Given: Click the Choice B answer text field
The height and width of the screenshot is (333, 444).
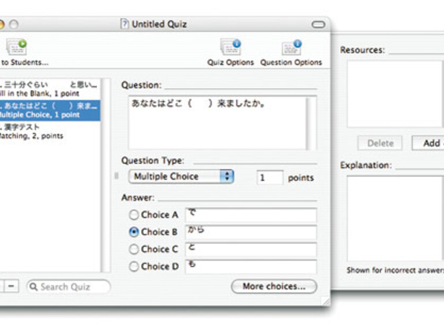Looking at the screenshot, I should tap(250, 232).
